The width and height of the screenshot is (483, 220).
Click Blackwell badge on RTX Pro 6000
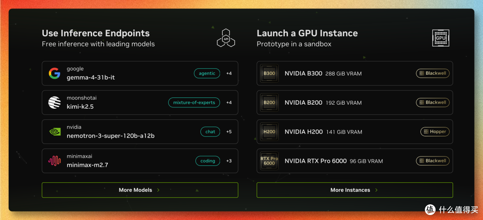pos(433,161)
